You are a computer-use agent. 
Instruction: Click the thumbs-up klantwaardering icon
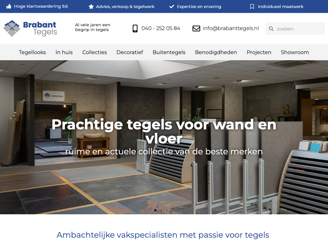tap(9, 6)
